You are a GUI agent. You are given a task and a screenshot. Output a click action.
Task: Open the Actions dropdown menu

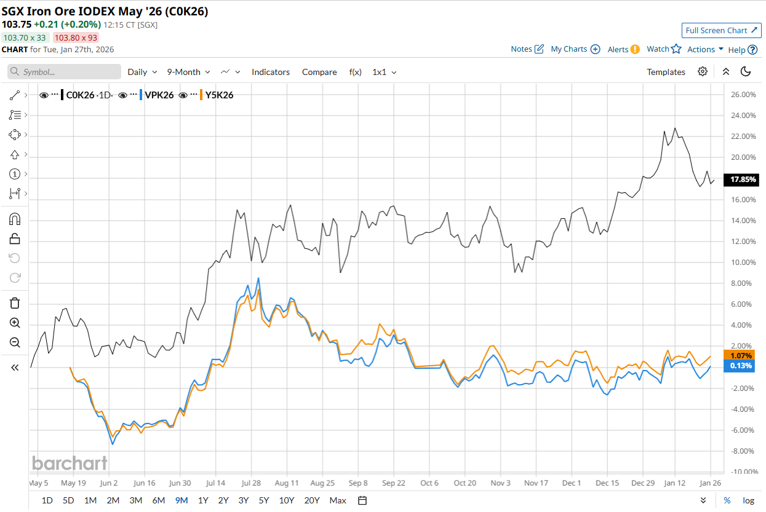706,49
